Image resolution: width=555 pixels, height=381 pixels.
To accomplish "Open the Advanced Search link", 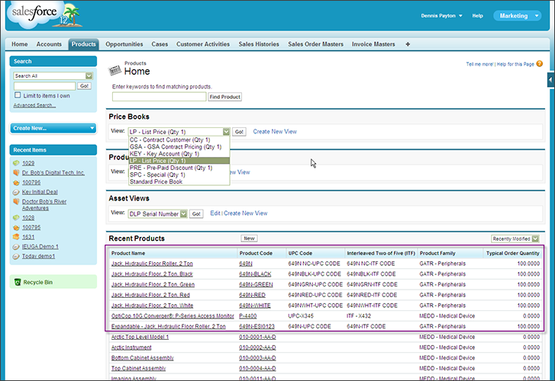I will click(34, 105).
